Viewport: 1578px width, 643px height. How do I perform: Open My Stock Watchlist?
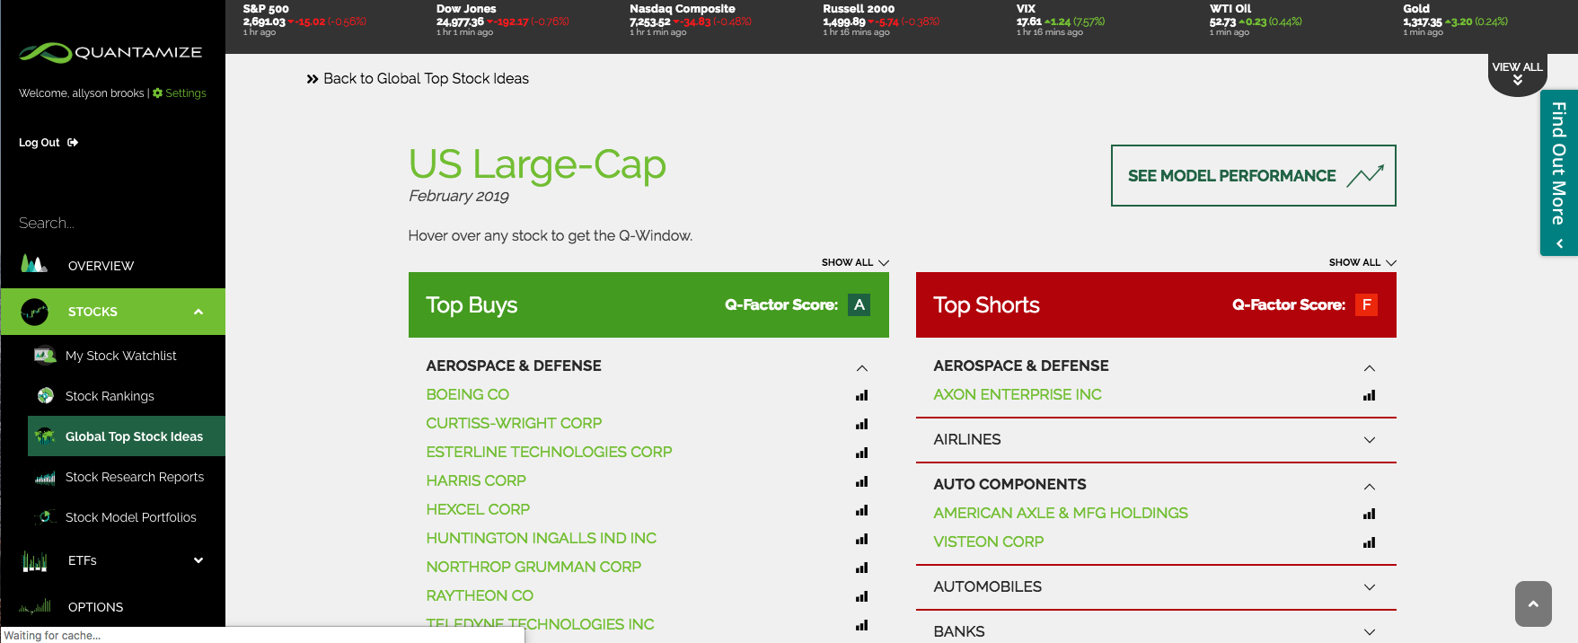(120, 356)
